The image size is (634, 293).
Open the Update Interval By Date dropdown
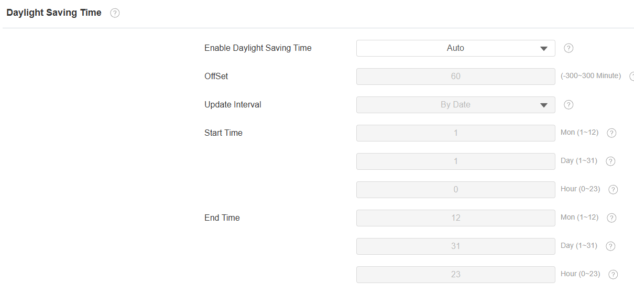455,105
